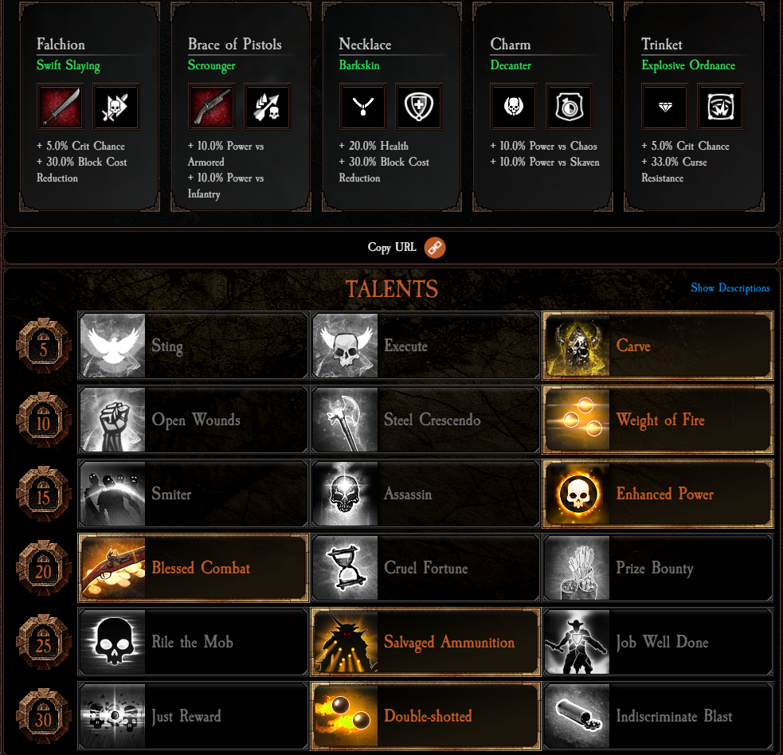This screenshot has width=783, height=755.
Task: Click the level 25 talent row badge
Action: click(x=44, y=643)
